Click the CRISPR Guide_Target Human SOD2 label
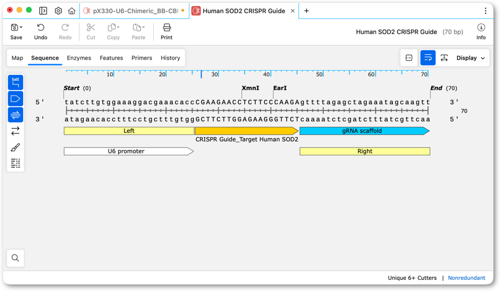The image size is (500, 291). pos(247,139)
